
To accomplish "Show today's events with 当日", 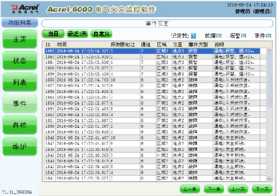I will 53,34.
